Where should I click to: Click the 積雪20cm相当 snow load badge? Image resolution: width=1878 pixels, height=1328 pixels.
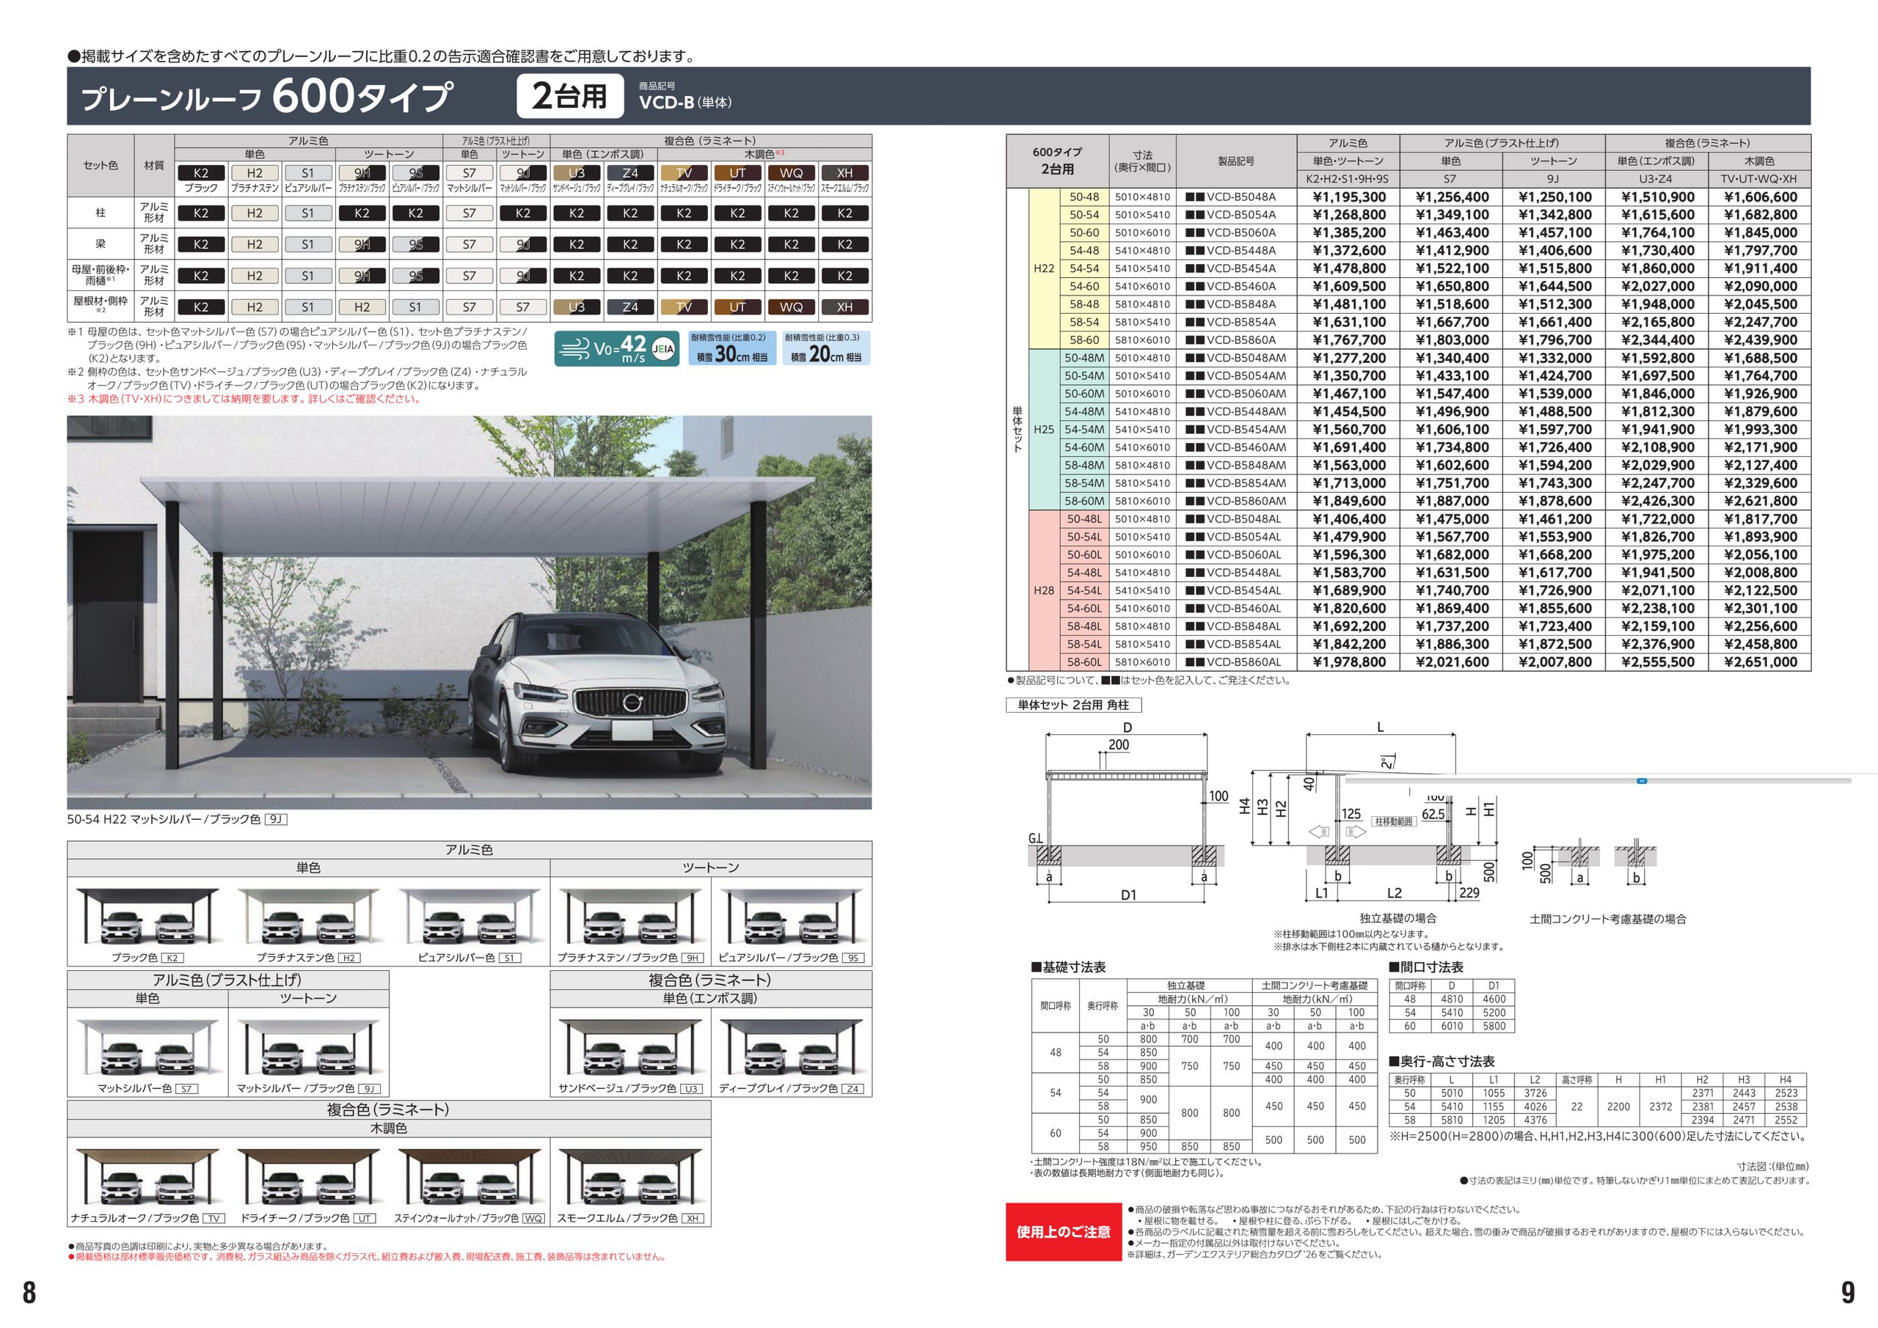[x=826, y=348]
